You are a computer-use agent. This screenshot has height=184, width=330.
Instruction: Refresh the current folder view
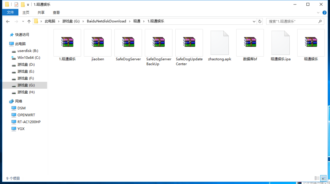[x=260, y=22]
